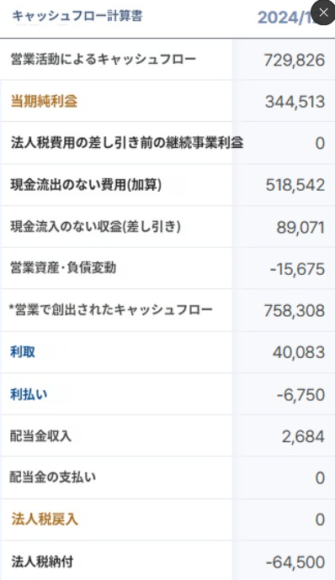Select the 配当金収入 row label

40,436
